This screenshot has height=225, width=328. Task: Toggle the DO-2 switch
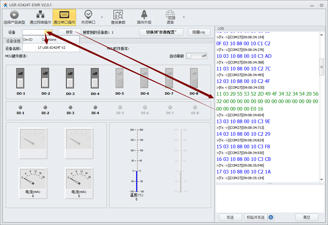[45, 78]
